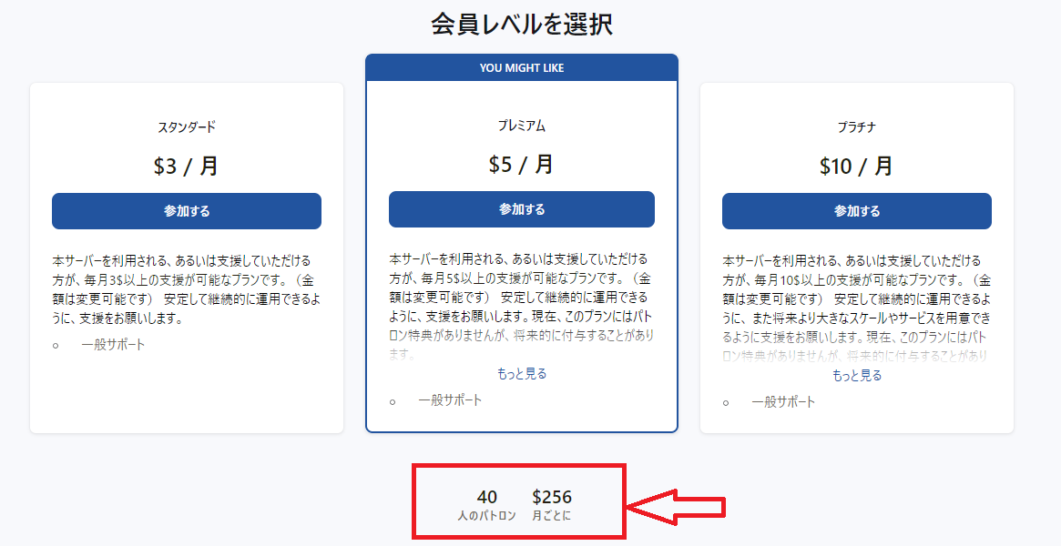This screenshot has width=1061, height=546.
Task: Join the プレミアム $5 membership tier
Action: pyautogui.click(x=522, y=209)
